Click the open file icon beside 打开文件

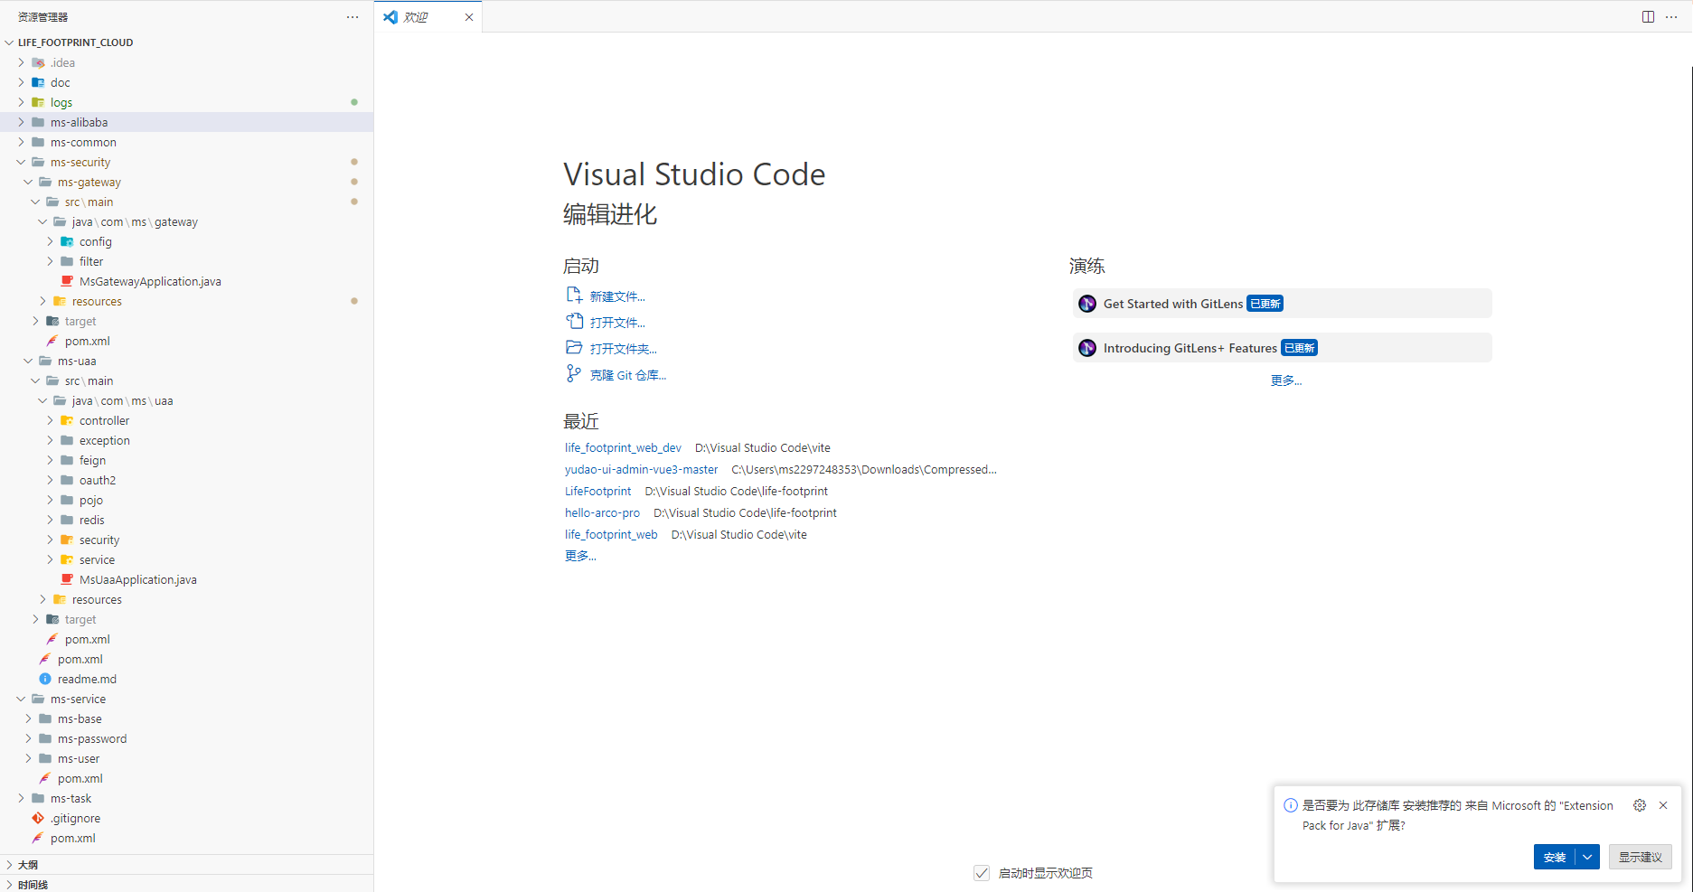574,321
